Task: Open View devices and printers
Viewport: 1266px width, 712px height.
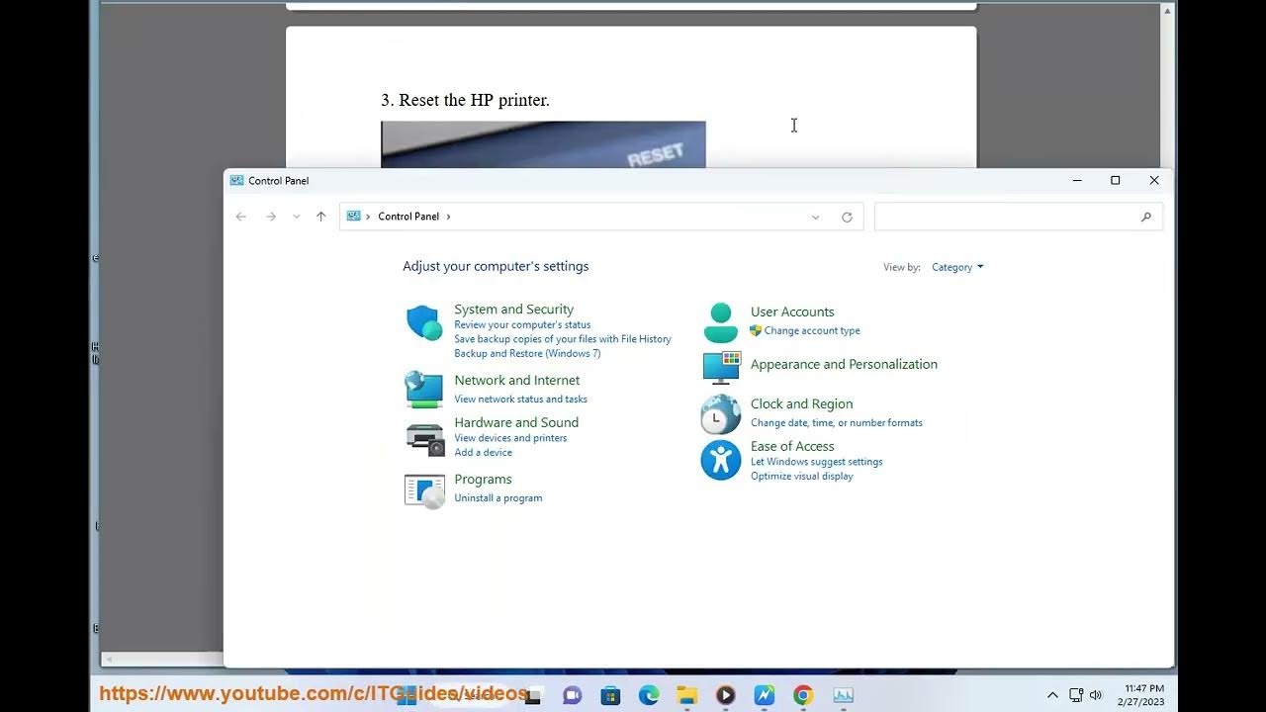Action: (x=510, y=438)
